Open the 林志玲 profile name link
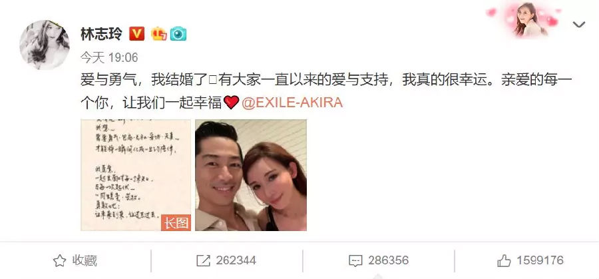Image resolution: width=599 pixels, height=279 pixels. tap(101, 34)
